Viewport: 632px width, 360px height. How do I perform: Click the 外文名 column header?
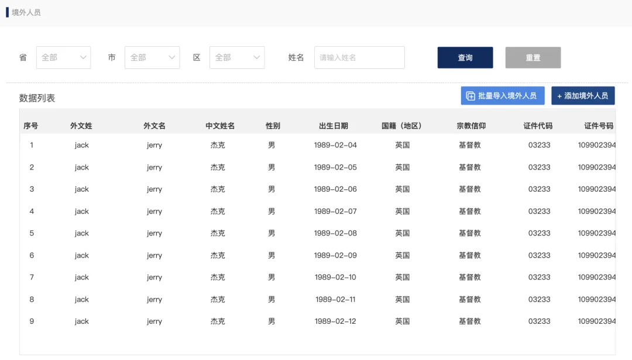pos(154,126)
